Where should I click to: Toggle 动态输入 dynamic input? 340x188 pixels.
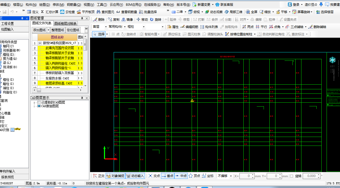click(x=135, y=176)
